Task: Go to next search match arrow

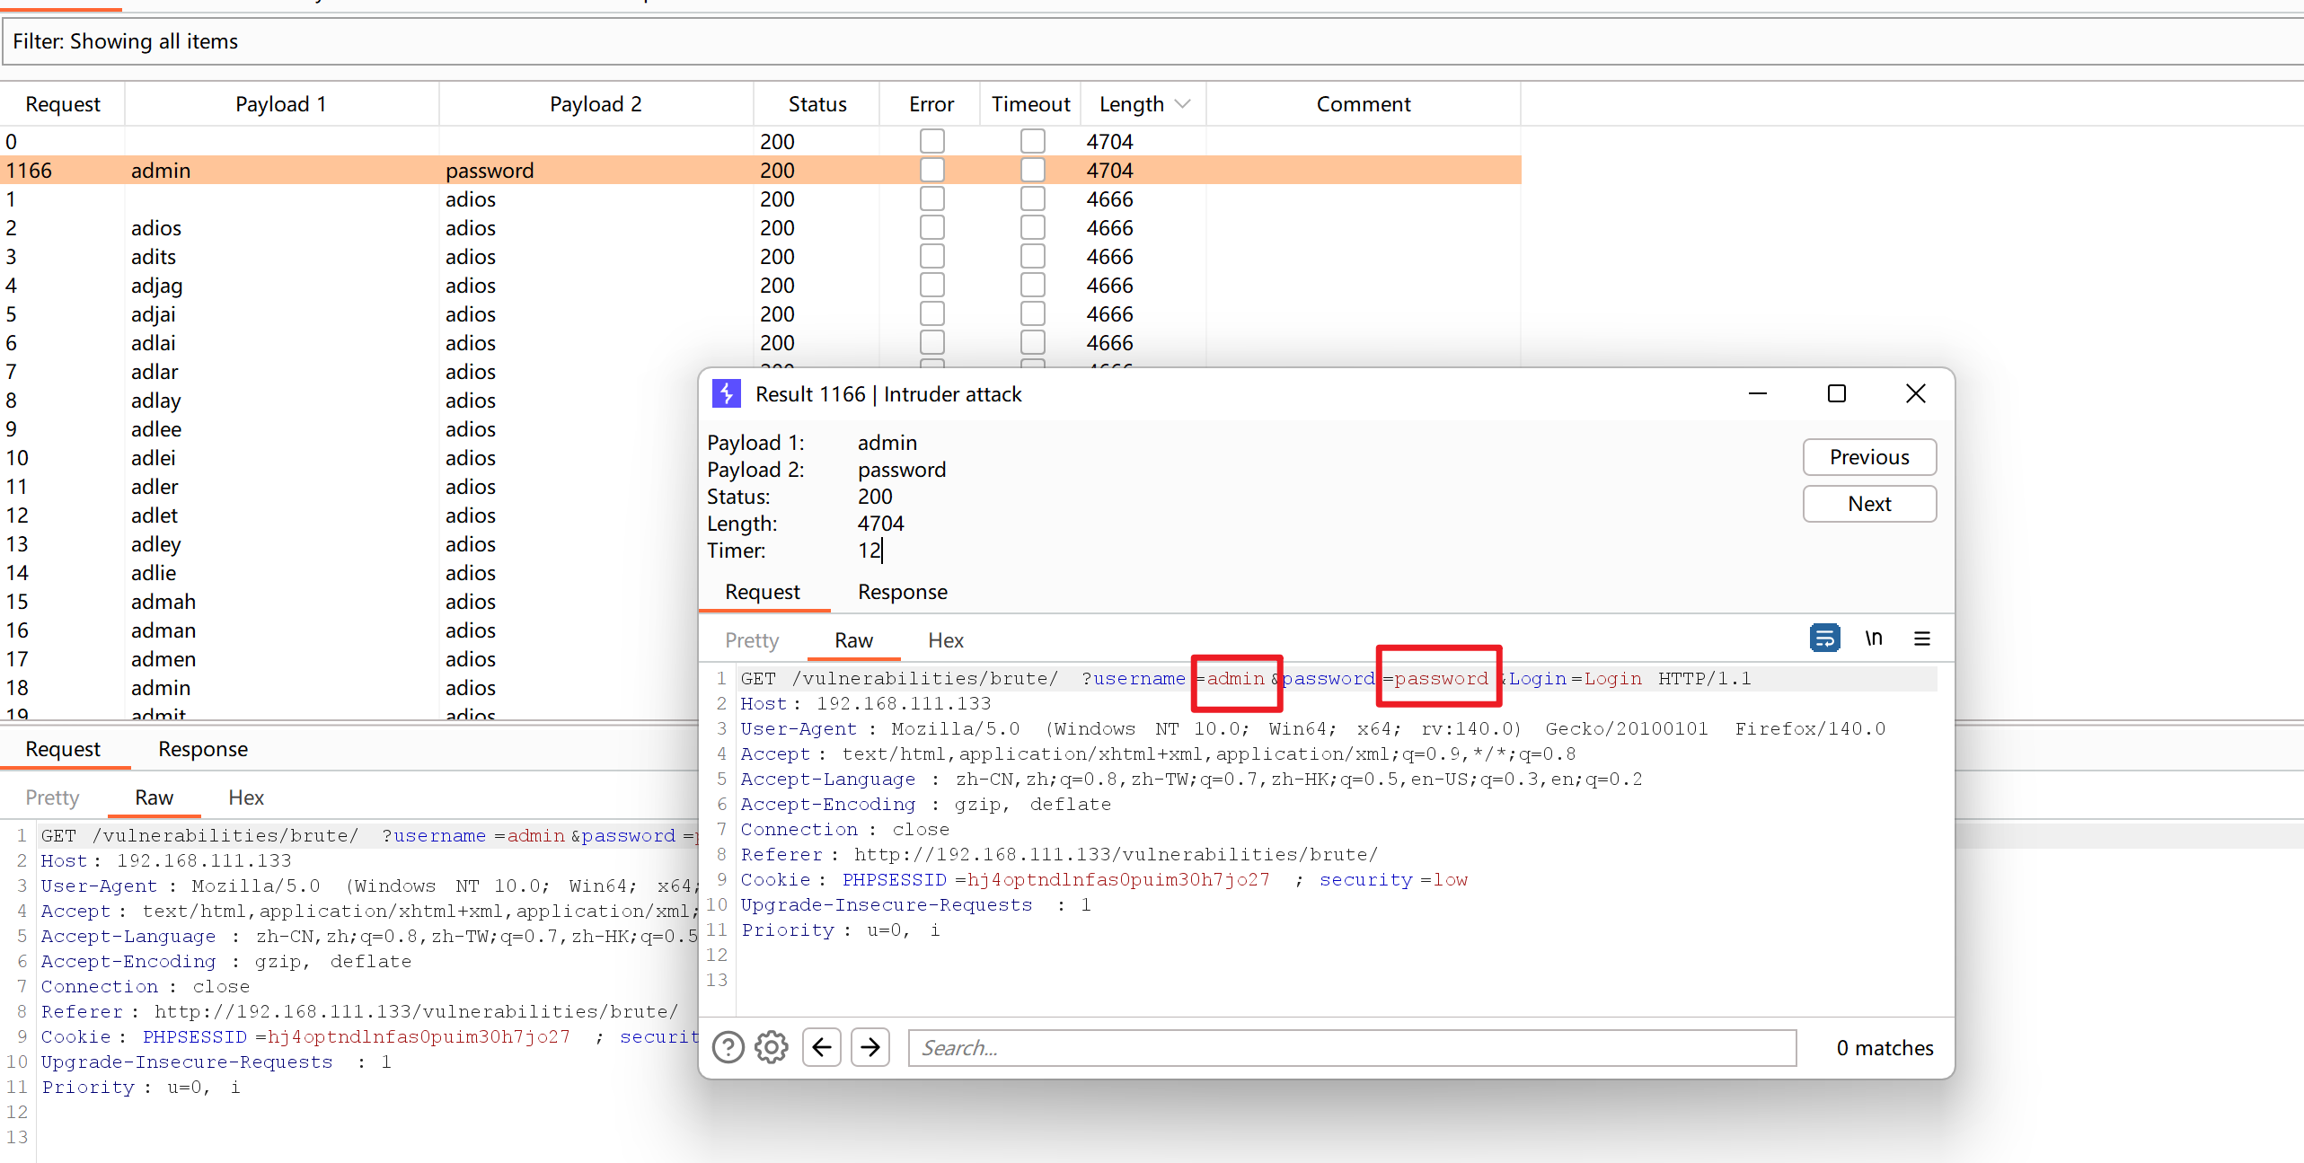Action: (x=870, y=1047)
